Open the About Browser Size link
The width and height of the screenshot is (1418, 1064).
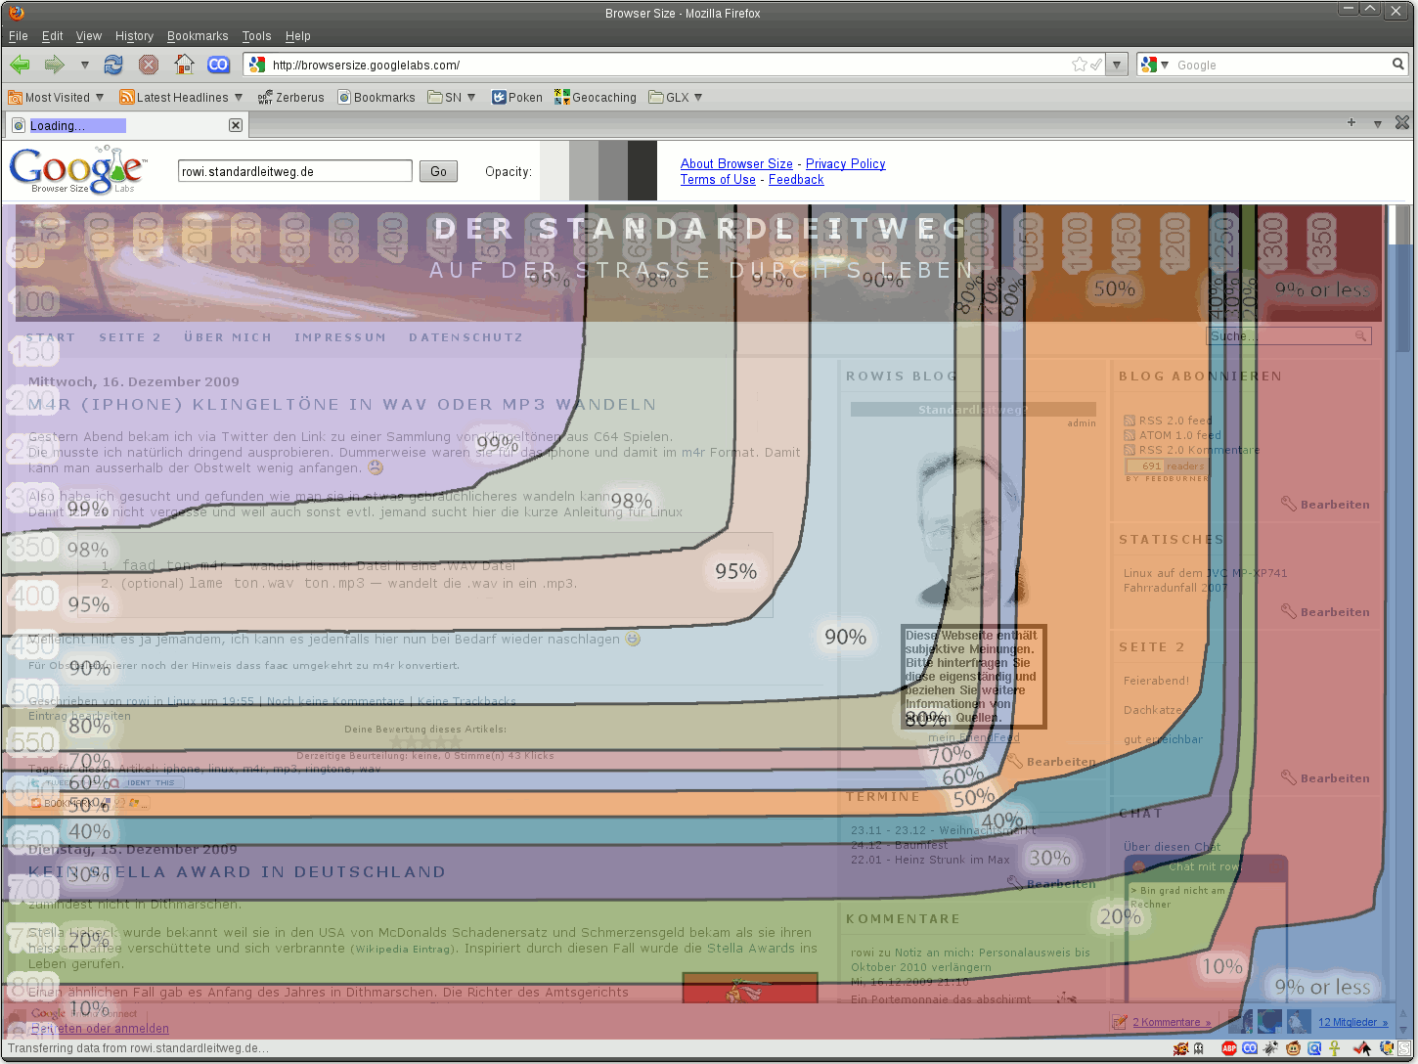(736, 163)
